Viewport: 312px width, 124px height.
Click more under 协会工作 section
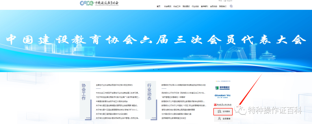pos(88,118)
